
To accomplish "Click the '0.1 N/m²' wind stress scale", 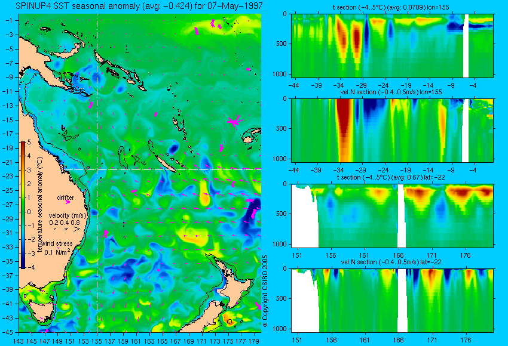I will (57, 252).
